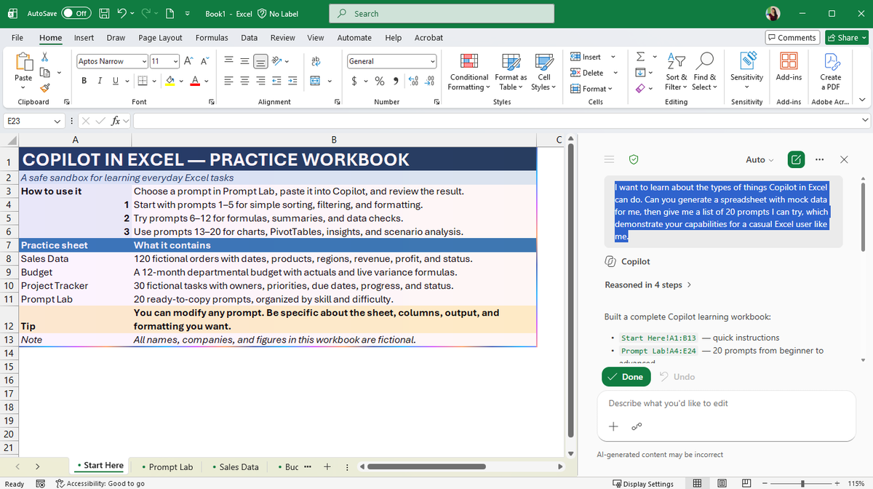Click the Comments button
Viewport: 873px width, 489px height.
pos(792,37)
